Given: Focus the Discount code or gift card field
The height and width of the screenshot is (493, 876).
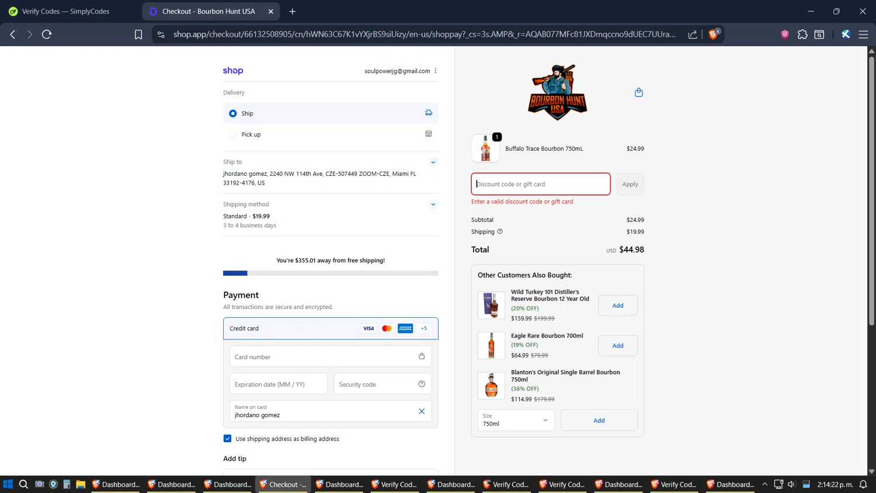Looking at the screenshot, I should coord(541,184).
